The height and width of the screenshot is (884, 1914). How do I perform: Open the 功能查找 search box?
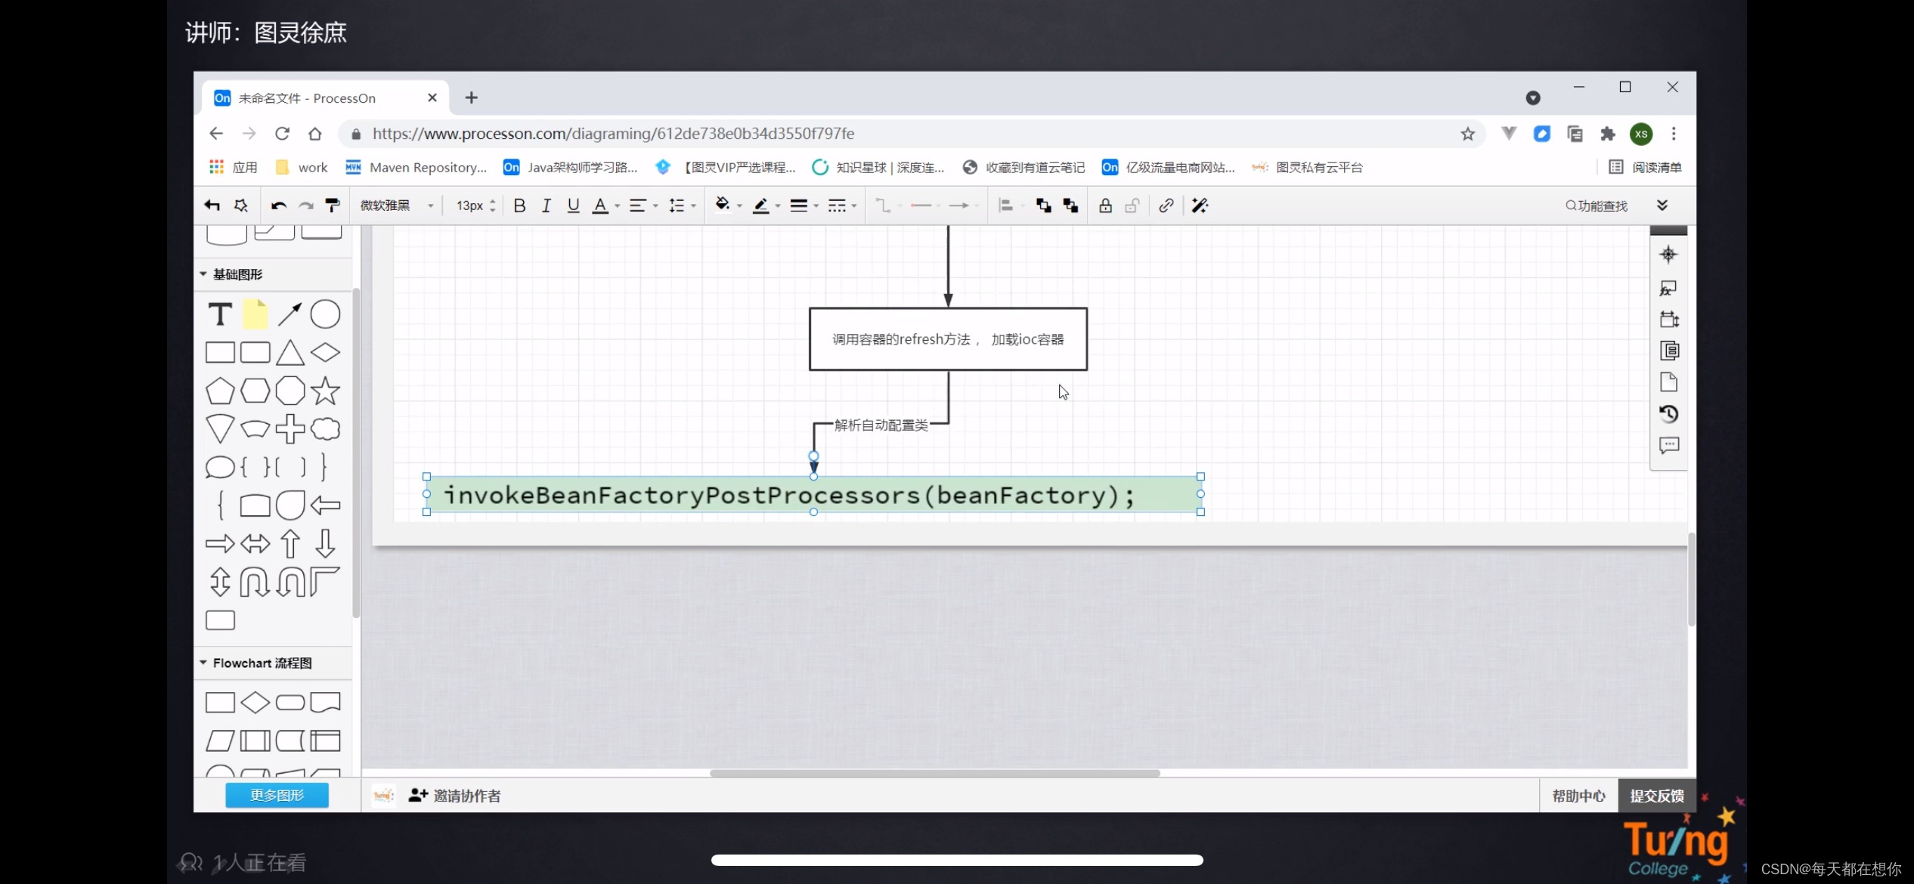(1597, 206)
